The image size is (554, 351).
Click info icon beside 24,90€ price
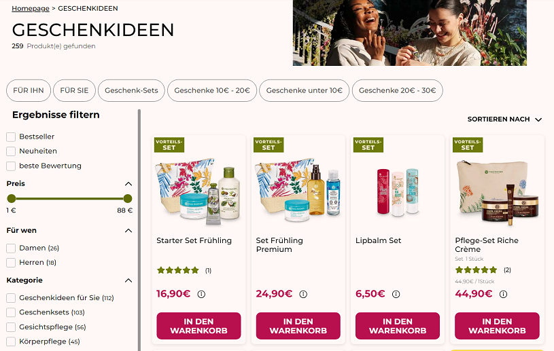tap(303, 294)
